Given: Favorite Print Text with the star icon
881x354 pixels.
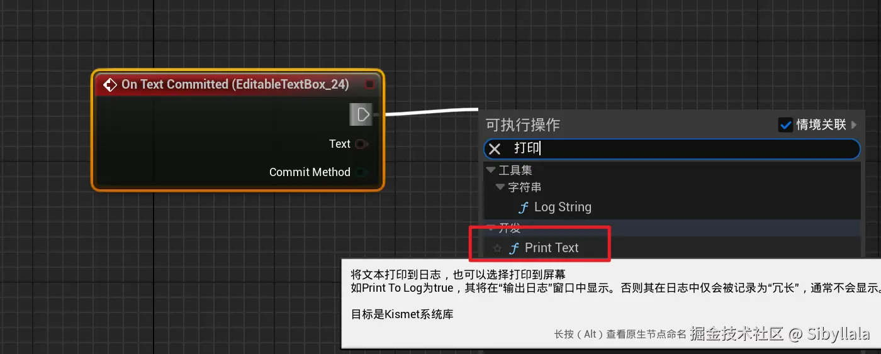Looking at the screenshot, I should (x=497, y=248).
